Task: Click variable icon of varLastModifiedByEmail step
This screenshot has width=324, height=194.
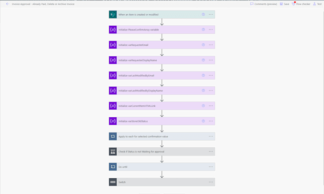Action: (x=113, y=75)
